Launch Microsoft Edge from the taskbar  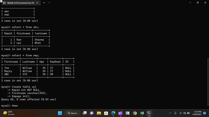click(x=113, y=113)
